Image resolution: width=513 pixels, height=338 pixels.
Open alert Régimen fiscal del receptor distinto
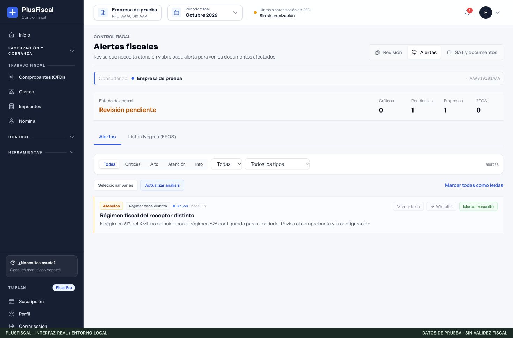[147, 215]
